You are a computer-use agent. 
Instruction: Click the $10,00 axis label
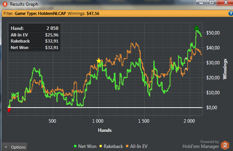click(213, 93)
